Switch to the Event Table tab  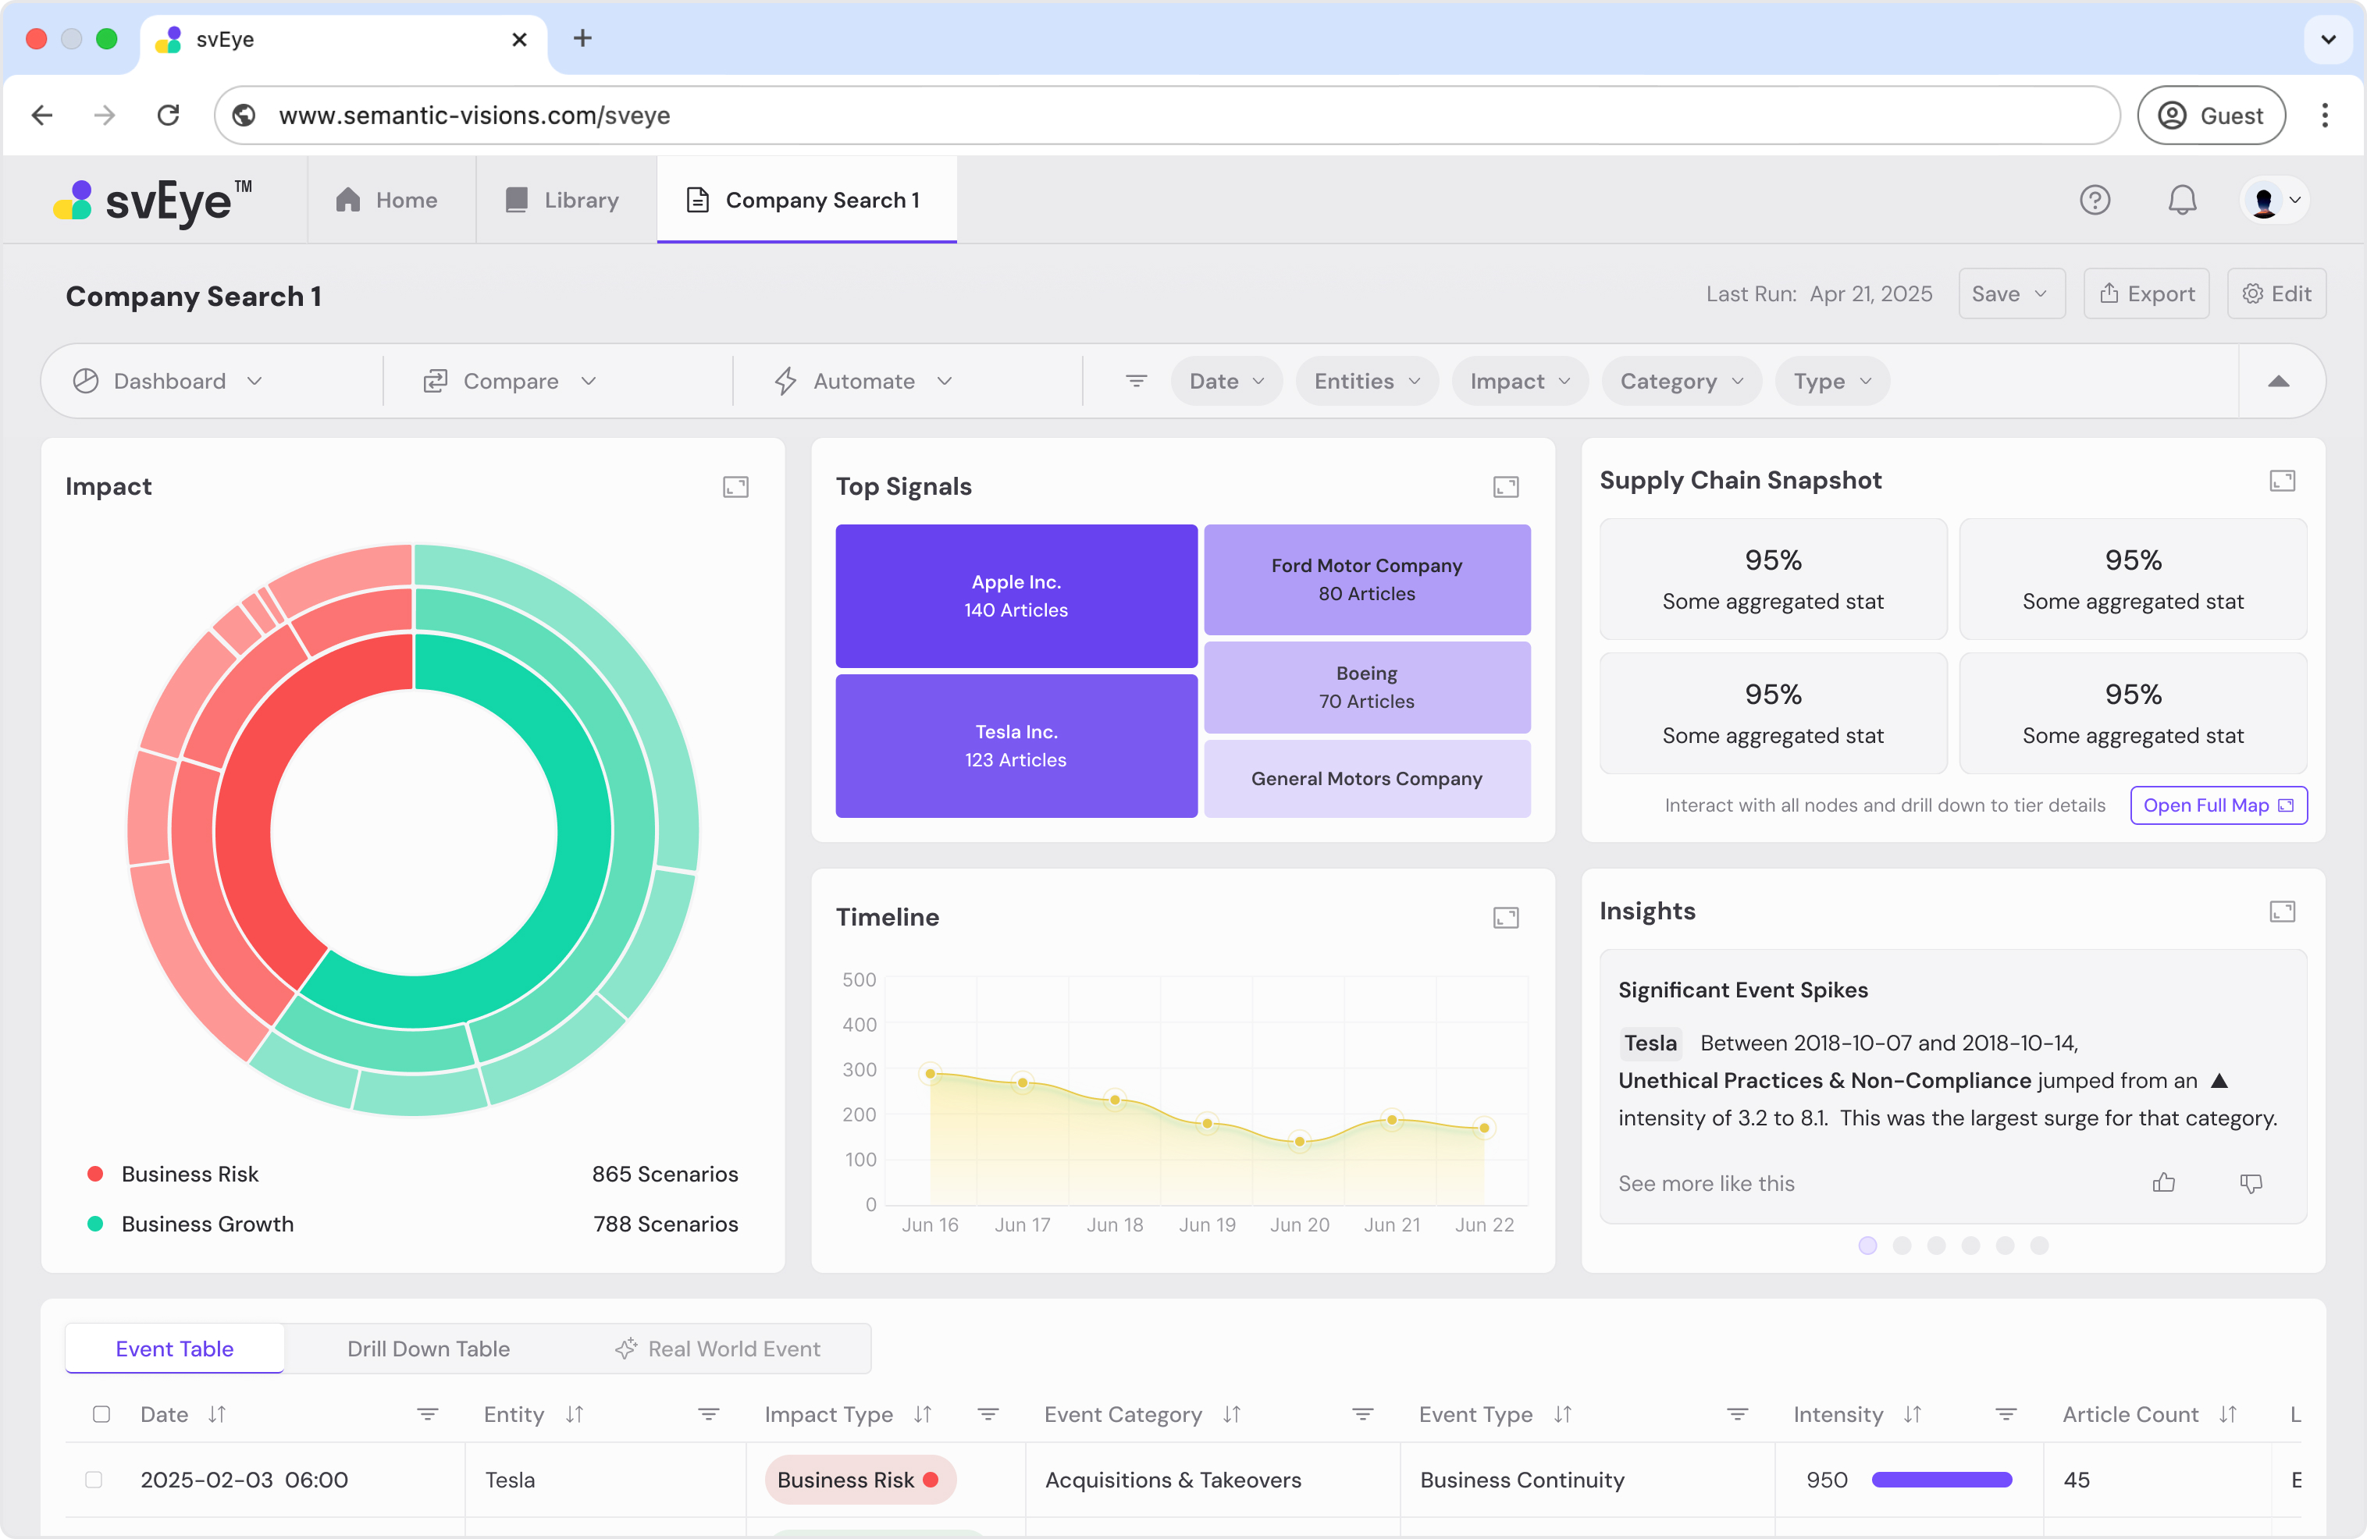coord(175,1348)
